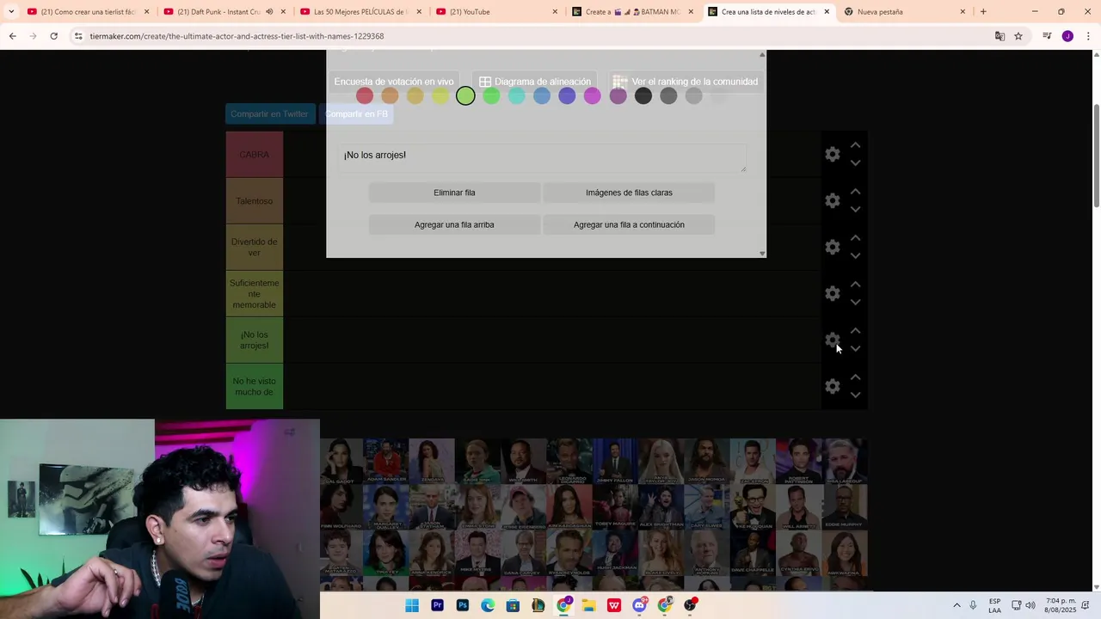1101x619 pixels.
Task: Move Talentoso row up with arrow
Action: [x=855, y=192]
